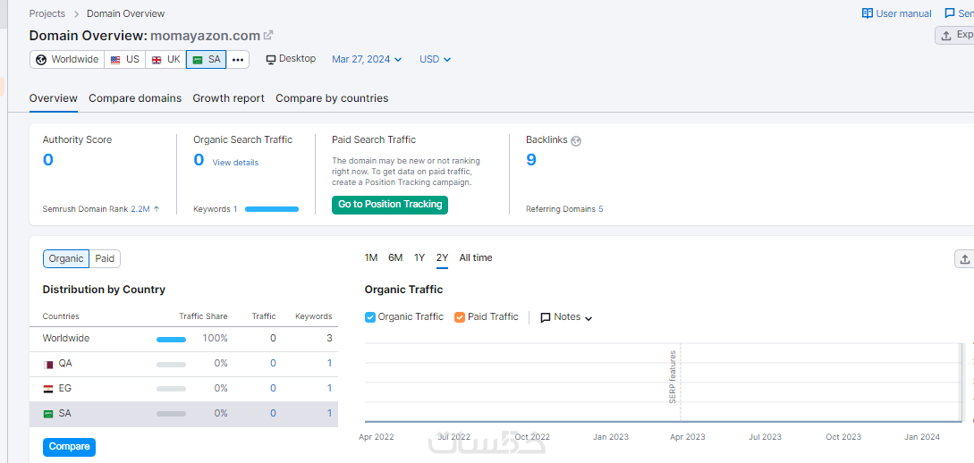Image resolution: width=974 pixels, height=463 pixels.
Task: Click the chart export icon above Organic Traffic
Action: point(964,258)
